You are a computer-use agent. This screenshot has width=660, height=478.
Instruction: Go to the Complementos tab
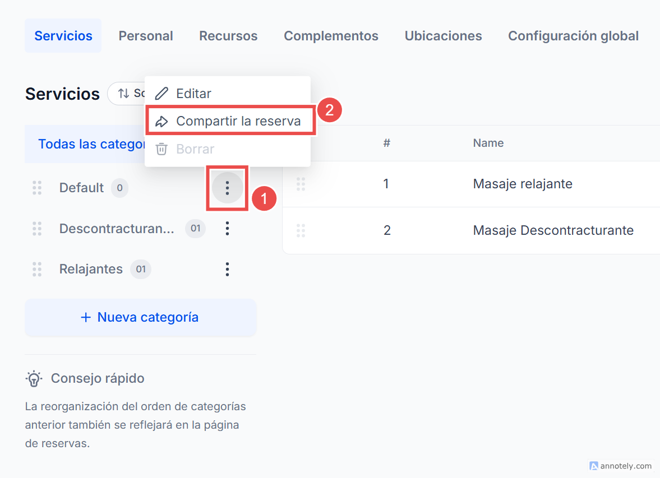[x=331, y=36]
